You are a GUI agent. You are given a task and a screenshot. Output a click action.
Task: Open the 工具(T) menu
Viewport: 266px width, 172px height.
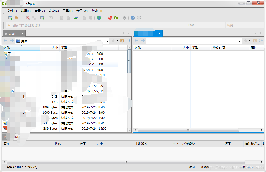[68, 11]
